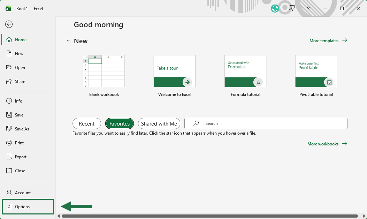Select the Save label in sidebar
Image resolution: width=367 pixels, height=219 pixels.
[x=19, y=115]
